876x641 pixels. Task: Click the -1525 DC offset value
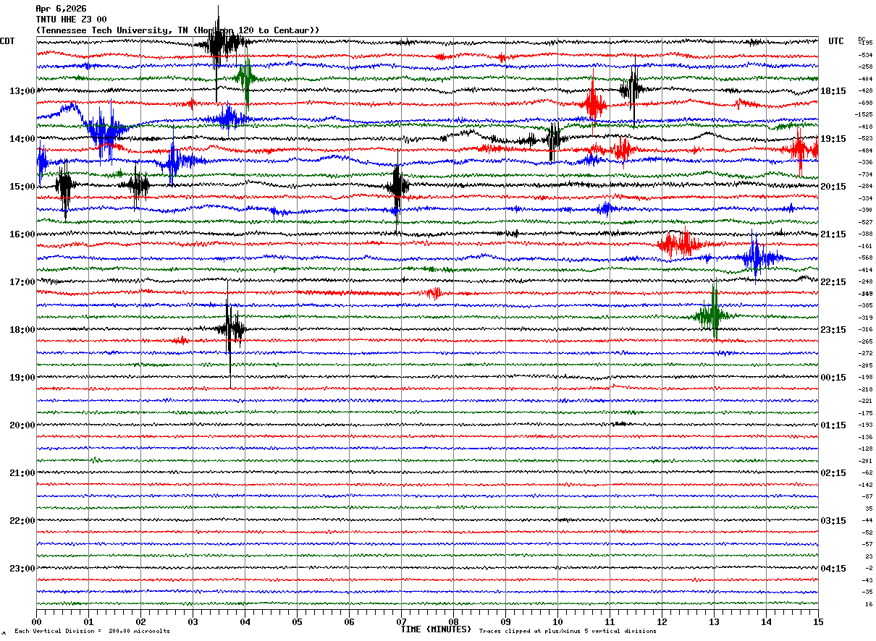864,114
